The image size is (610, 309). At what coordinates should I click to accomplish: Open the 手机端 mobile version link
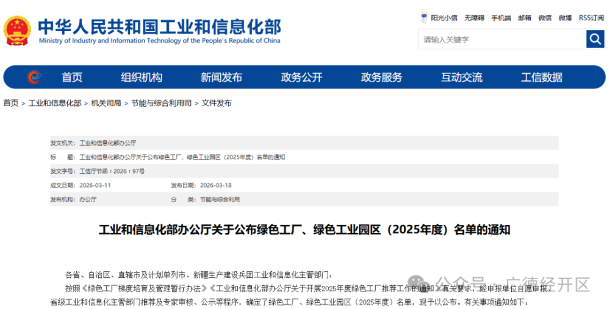501,18
